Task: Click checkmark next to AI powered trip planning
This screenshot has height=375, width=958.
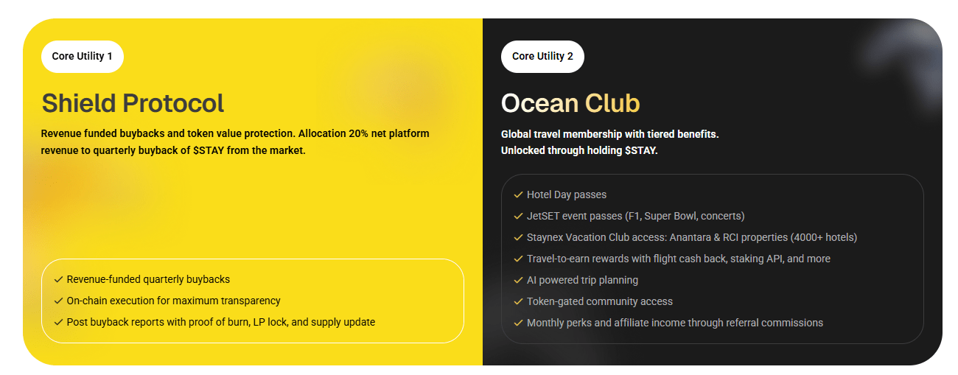Action: point(519,280)
